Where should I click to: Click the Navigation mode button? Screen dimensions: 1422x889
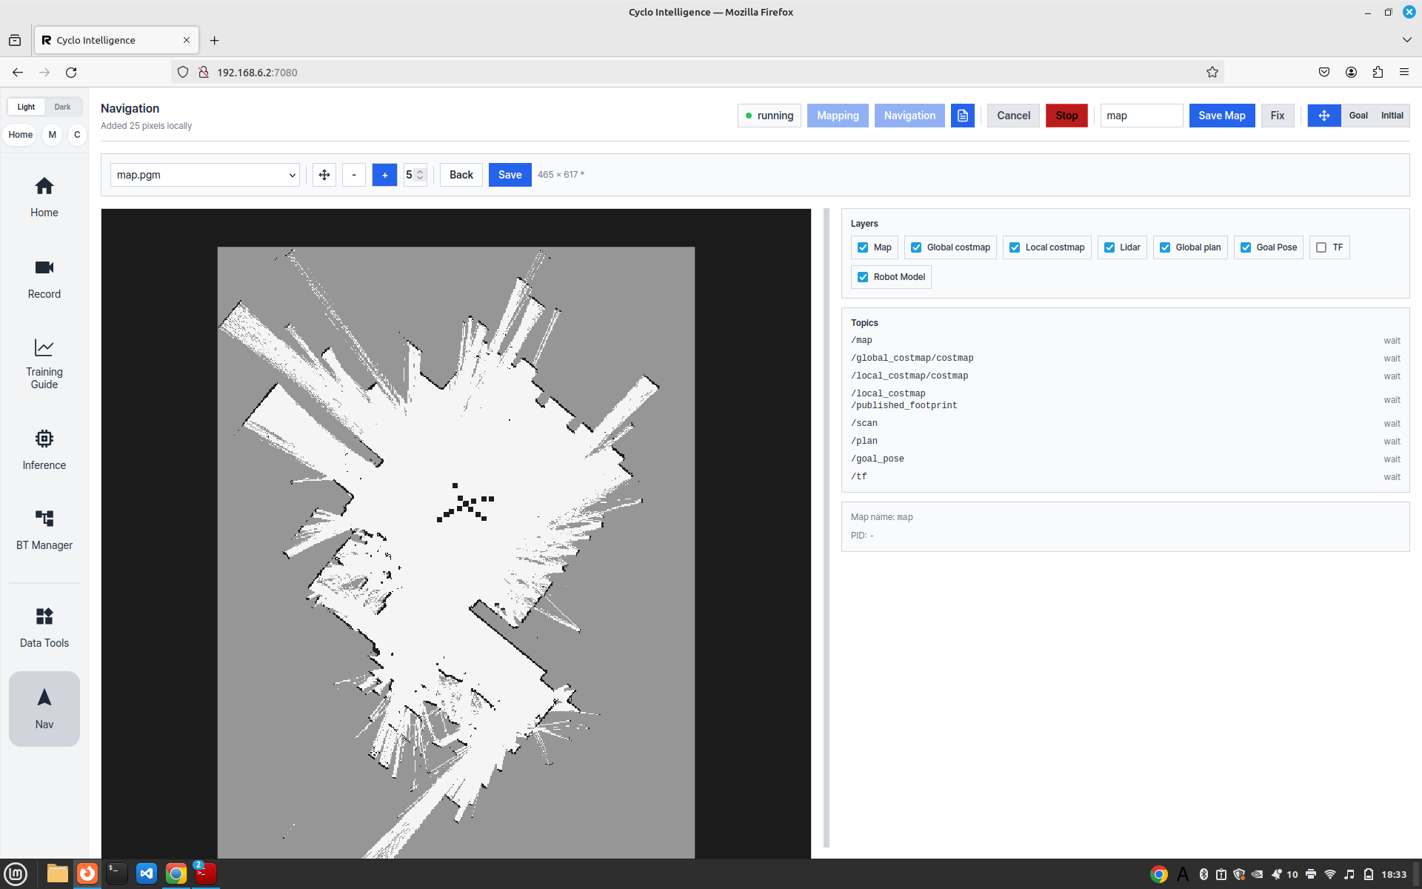[x=909, y=116]
